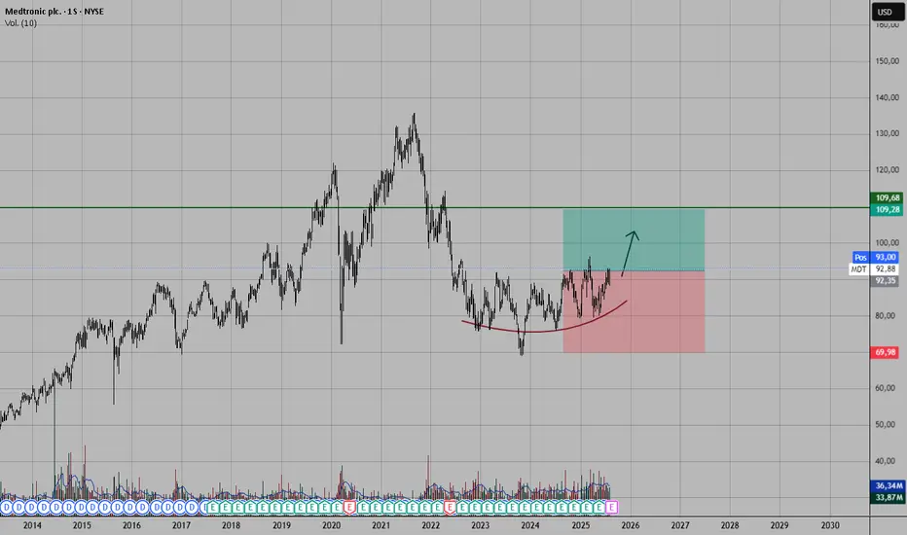Viewport: 907px width, 535px height.
Task: Click the 2019 label on time axis
Action: 281,525
